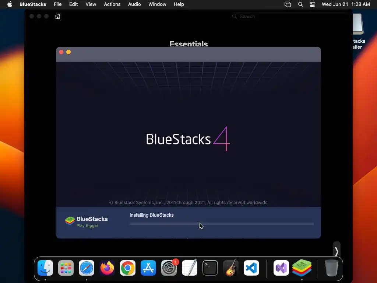The image size is (377, 283).
Task: Launch Google Chrome from the Dock
Action: tap(128, 268)
